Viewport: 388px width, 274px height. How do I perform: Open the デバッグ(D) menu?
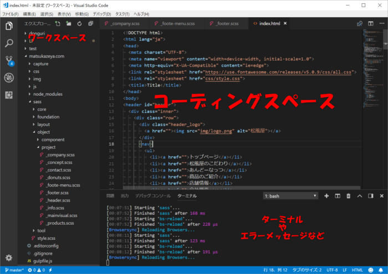(x=101, y=14)
